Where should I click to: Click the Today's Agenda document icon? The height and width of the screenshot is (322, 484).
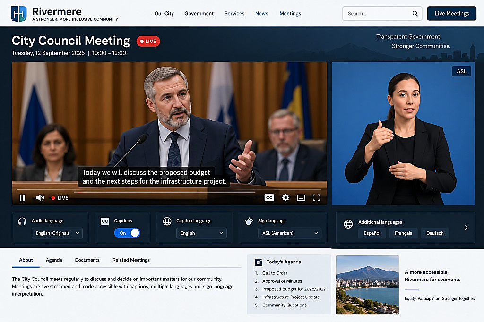click(x=259, y=262)
